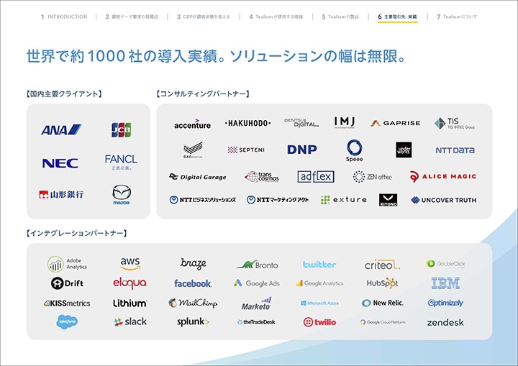The width and height of the screenshot is (518, 366).
Task: Select the aws logo
Action: 130,264
